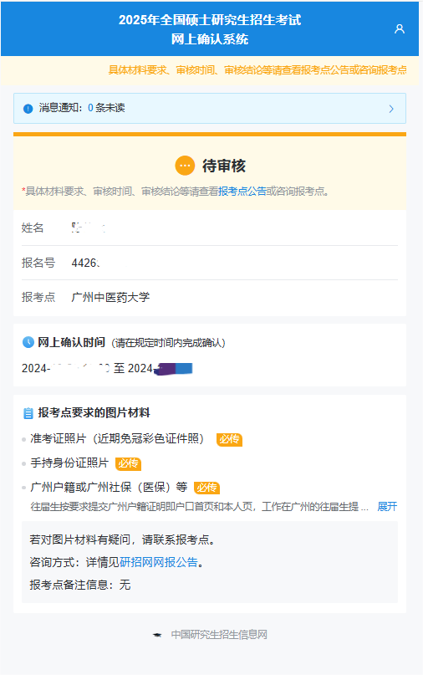Viewport: 423px width, 675px height.
Task: Select the 准考证照片 material item
Action: (117, 438)
